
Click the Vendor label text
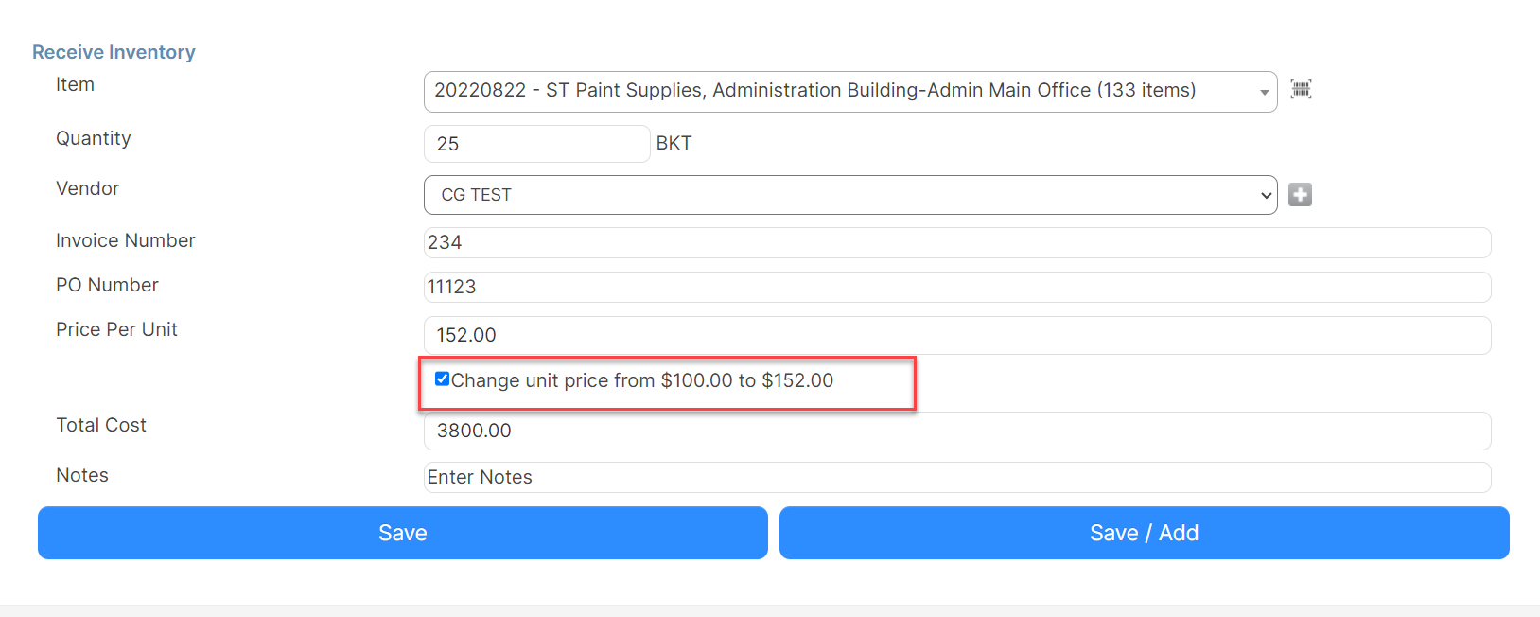point(87,188)
